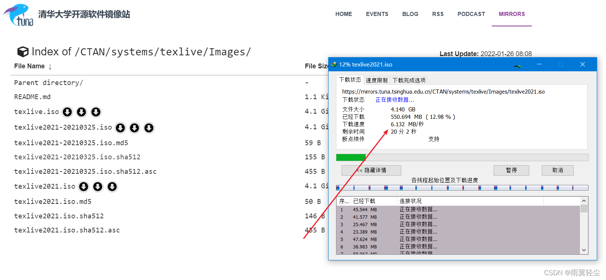The image size is (606, 280).
Task: Open texlive2021-20210325.iso.sha512.asc link
Action: [x=85, y=172]
